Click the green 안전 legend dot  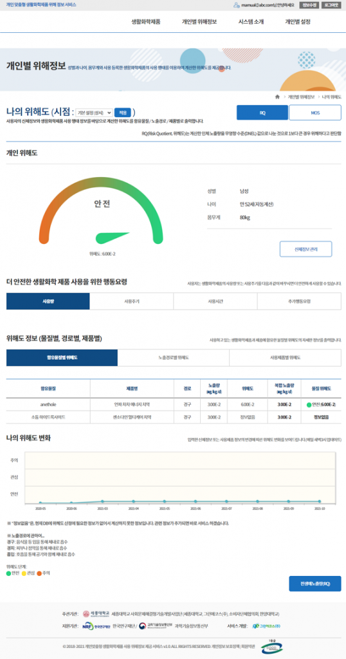pyautogui.click(x=8, y=573)
